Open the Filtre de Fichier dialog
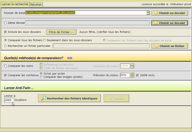The height and width of the screenshot is (132, 192). click(61, 32)
